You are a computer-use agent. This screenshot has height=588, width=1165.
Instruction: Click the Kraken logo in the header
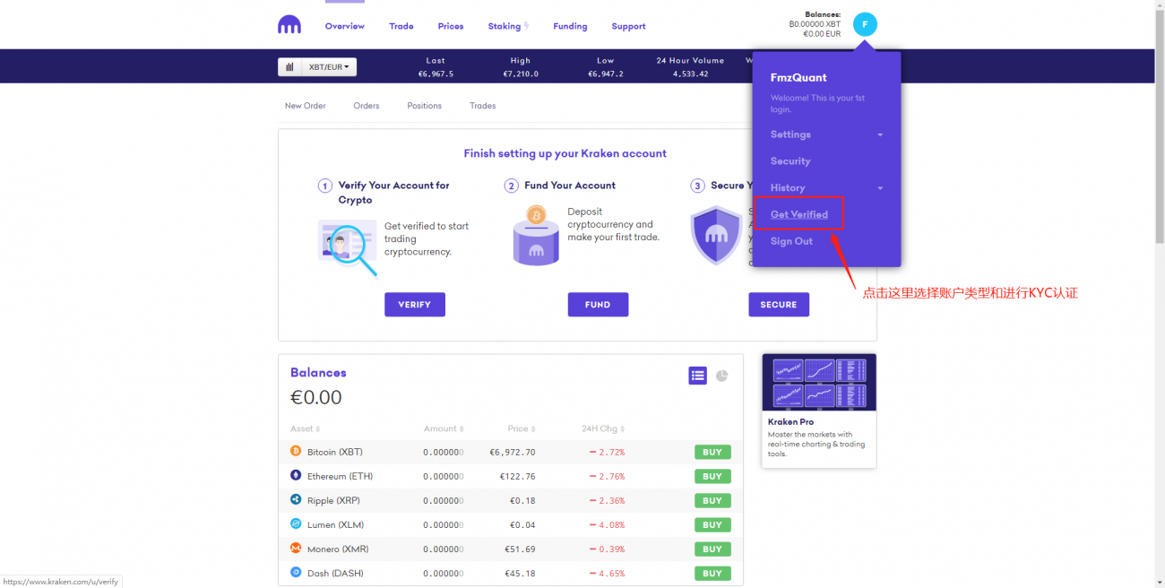pos(289,26)
